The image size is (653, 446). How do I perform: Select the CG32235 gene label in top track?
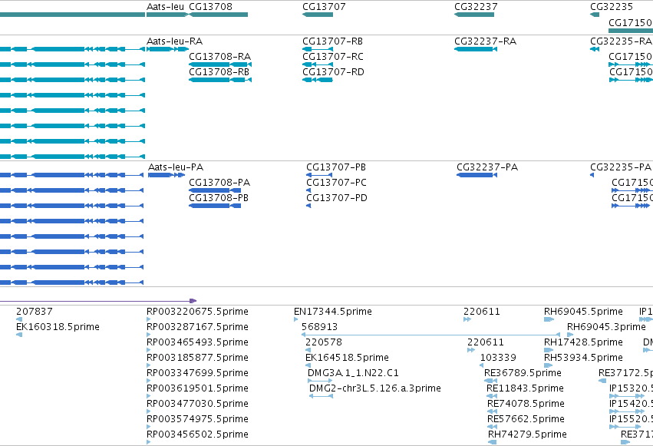pos(612,7)
